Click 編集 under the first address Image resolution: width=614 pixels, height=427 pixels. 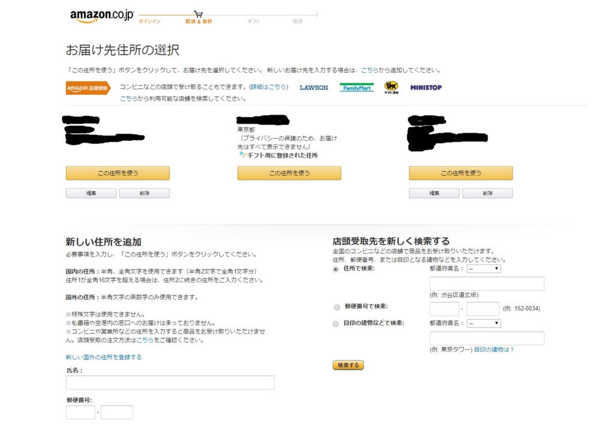[91, 193]
